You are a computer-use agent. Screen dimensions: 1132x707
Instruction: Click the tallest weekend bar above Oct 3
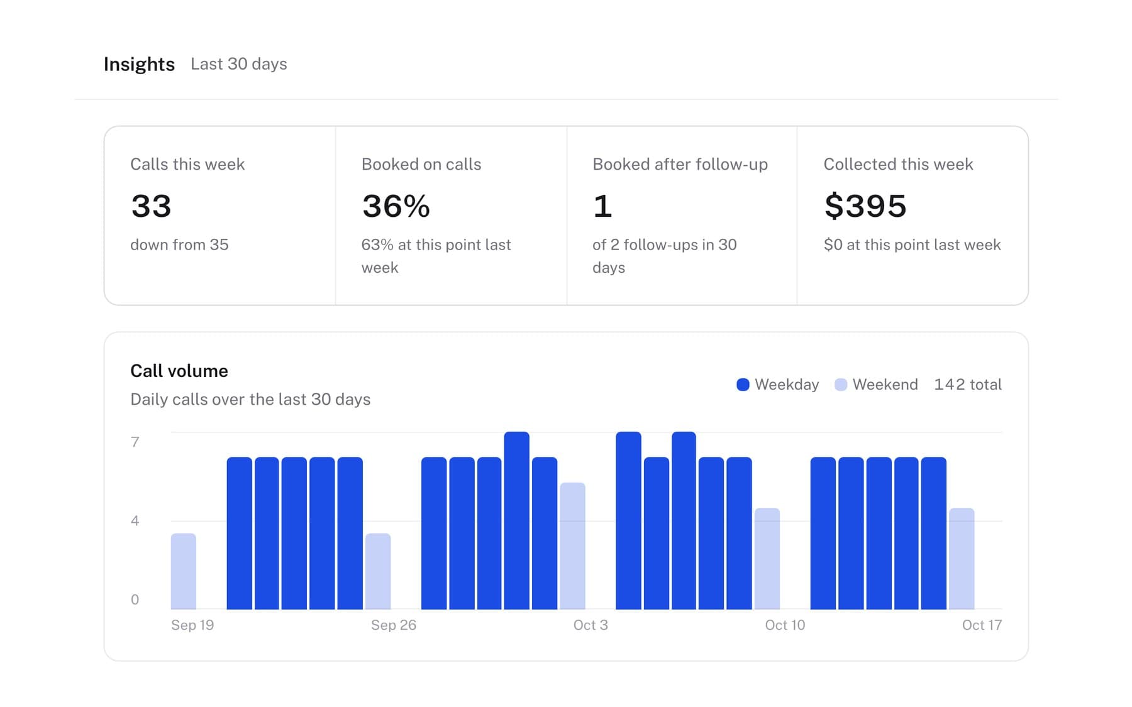pos(572,546)
